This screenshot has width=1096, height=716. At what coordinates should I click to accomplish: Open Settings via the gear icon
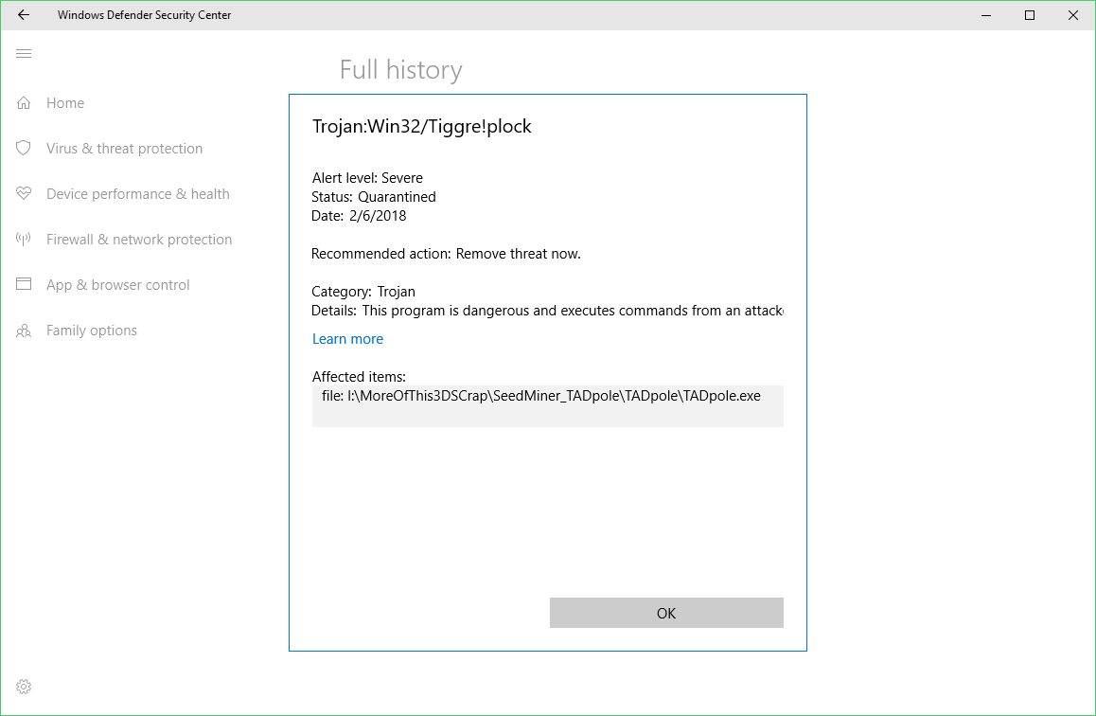point(23,686)
